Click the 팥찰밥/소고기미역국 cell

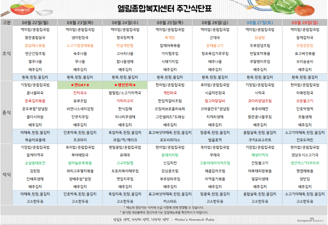point(125,93)
